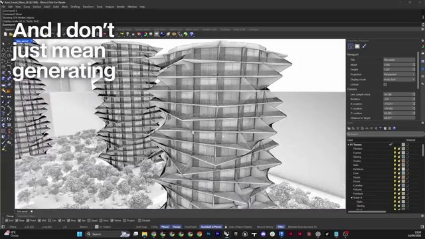
Task: Open the Windows Start menu
Action: click(80, 234)
